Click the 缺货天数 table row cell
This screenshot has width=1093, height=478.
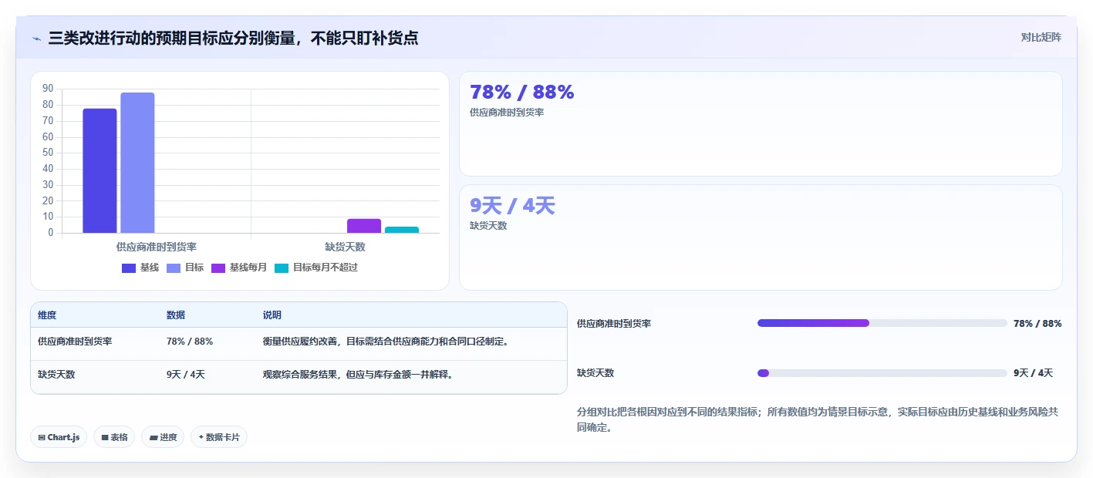point(56,374)
